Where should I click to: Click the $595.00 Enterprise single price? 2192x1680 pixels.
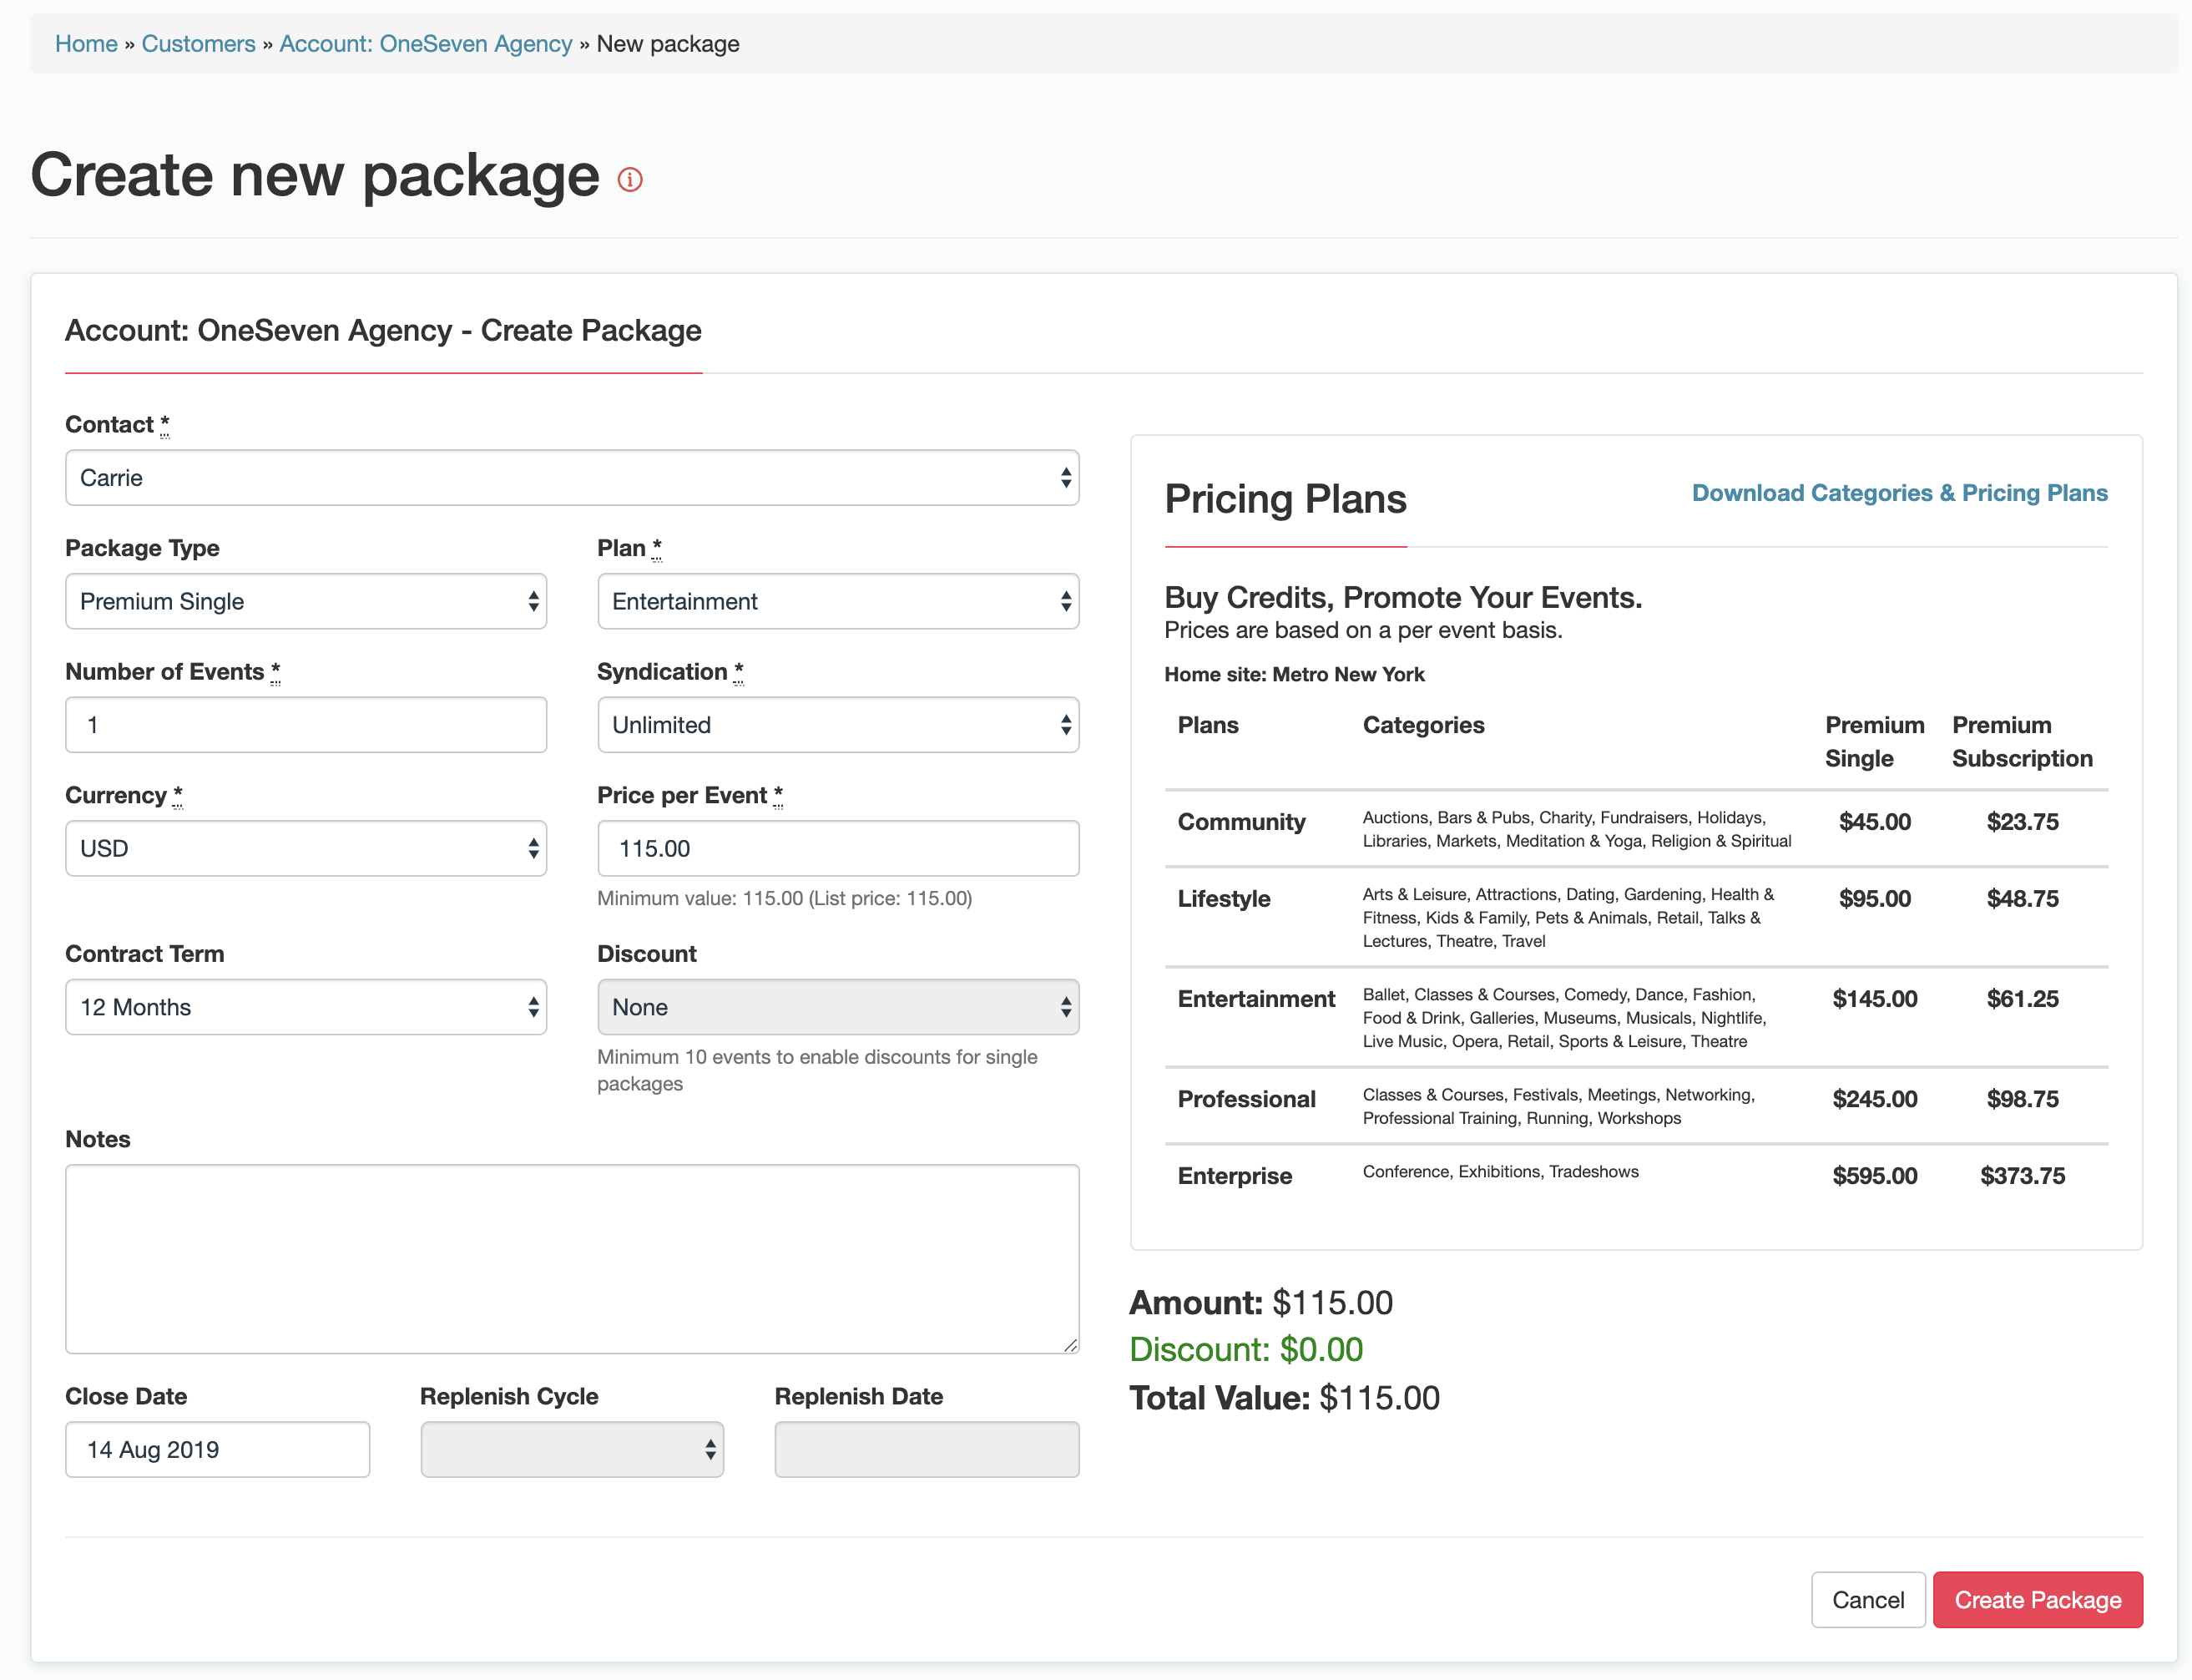tap(1874, 1176)
